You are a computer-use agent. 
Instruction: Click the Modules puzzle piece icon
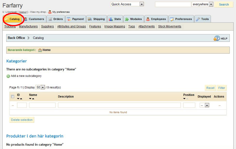[x=127, y=19]
